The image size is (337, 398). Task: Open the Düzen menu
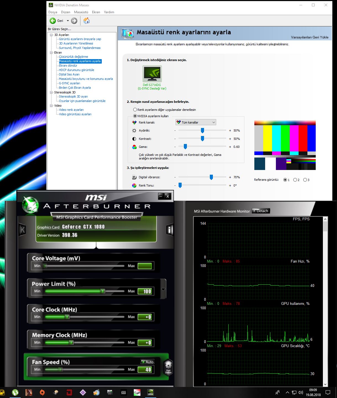[66, 12]
